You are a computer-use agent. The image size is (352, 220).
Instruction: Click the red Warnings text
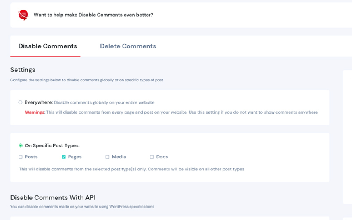click(35, 112)
